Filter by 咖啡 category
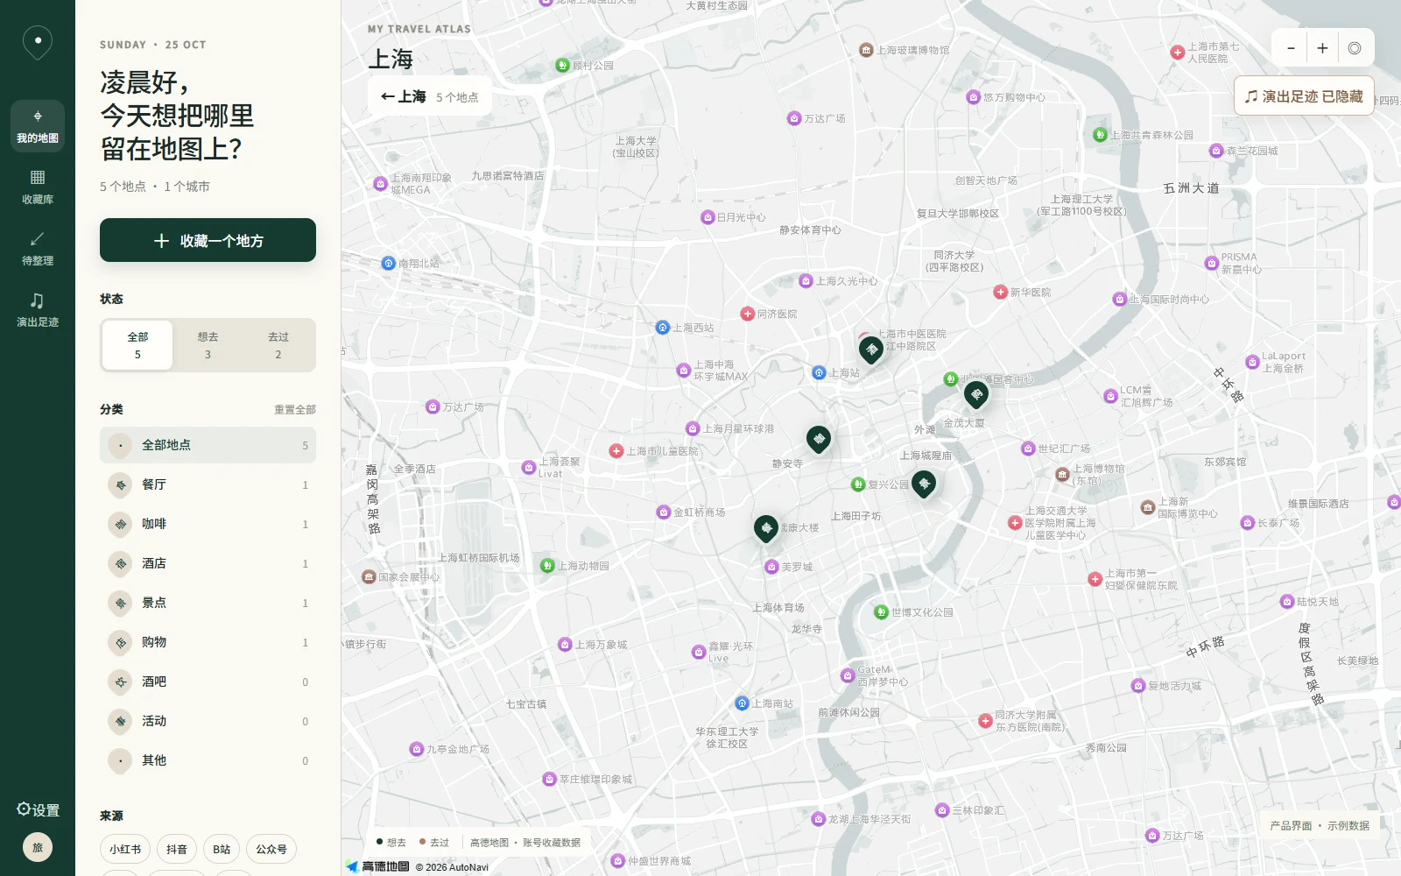 coord(208,524)
